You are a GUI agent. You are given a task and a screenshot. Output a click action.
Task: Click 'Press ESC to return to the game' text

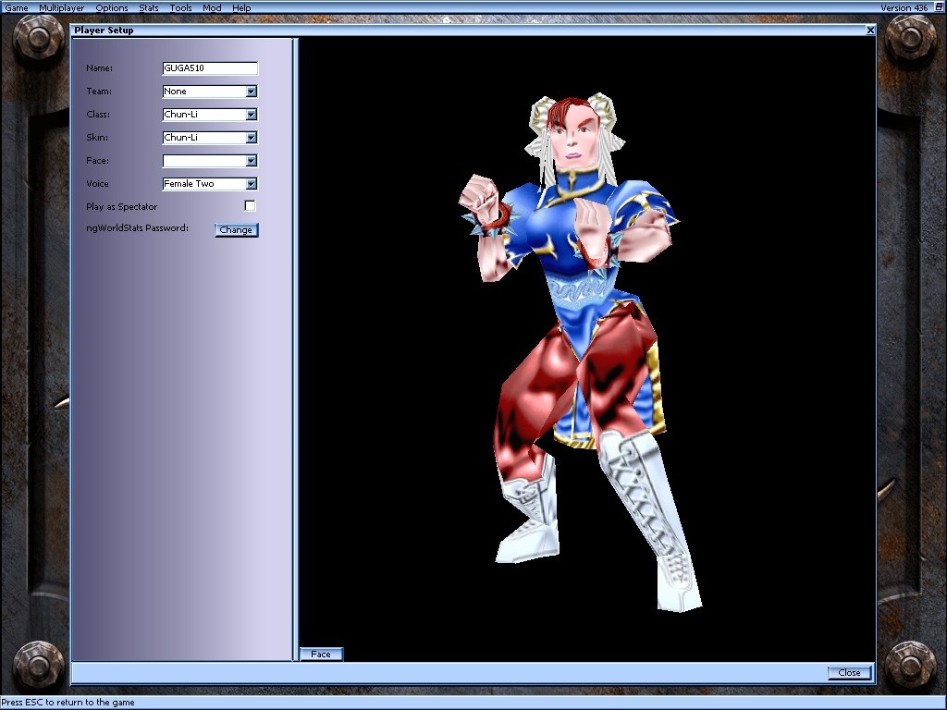click(68, 703)
